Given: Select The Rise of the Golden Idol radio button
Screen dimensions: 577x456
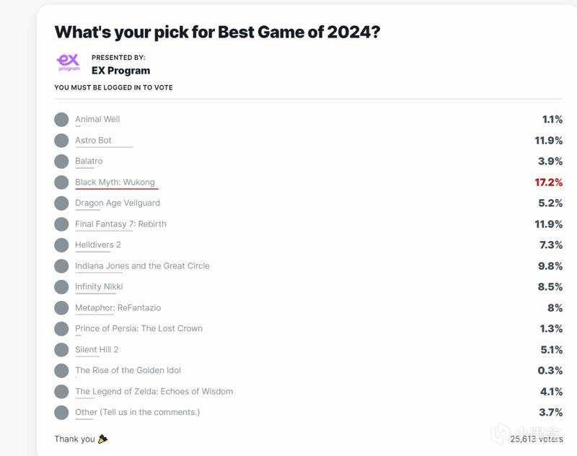Looking at the screenshot, I should [61, 370].
